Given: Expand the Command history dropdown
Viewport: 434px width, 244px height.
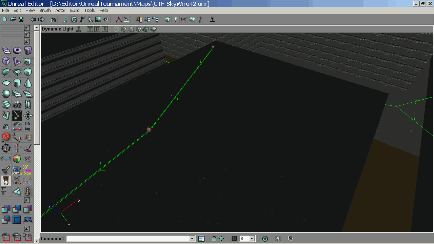Looking at the screenshot, I should 192,239.
